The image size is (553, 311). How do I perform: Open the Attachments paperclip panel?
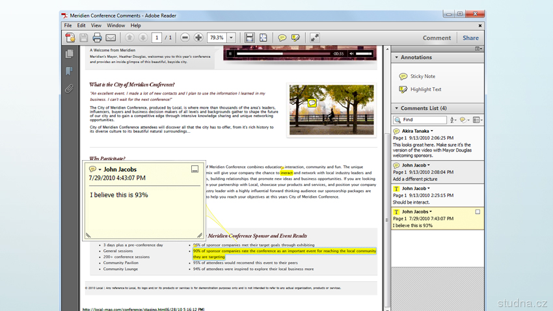point(69,88)
